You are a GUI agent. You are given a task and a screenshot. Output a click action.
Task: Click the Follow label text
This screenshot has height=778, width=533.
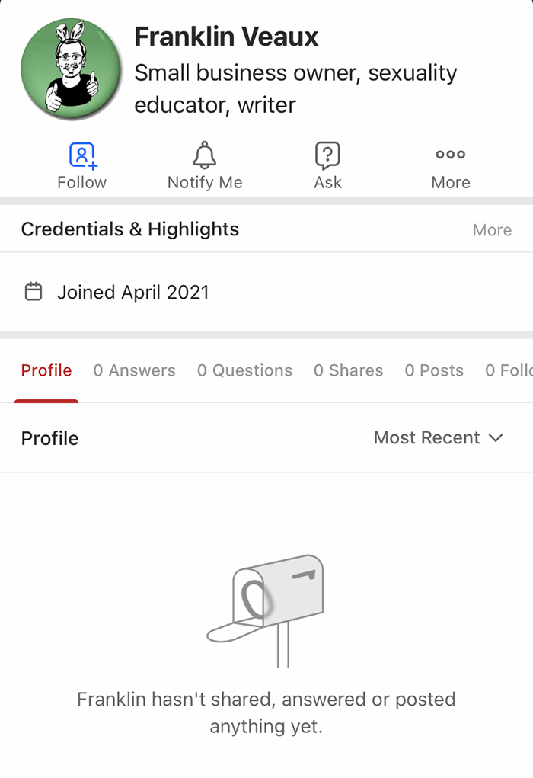click(81, 183)
